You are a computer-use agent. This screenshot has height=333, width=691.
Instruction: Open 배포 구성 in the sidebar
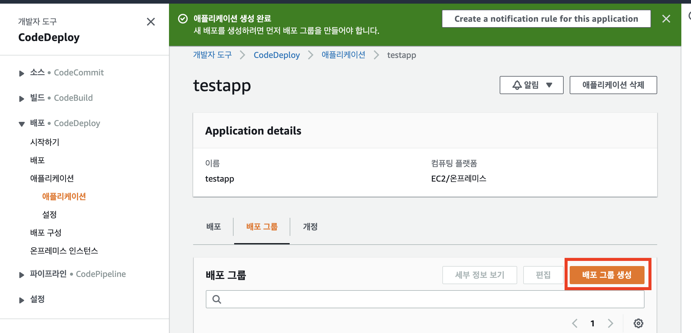[46, 233]
